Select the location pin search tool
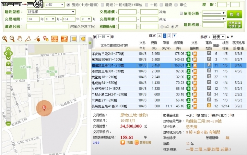This screenshot has height=155, width=247. [x=46, y=39]
